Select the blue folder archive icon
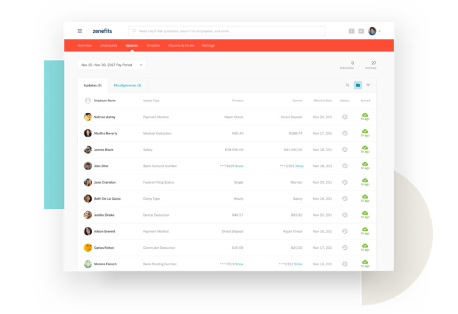The width and height of the screenshot is (458, 314). [x=358, y=85]
